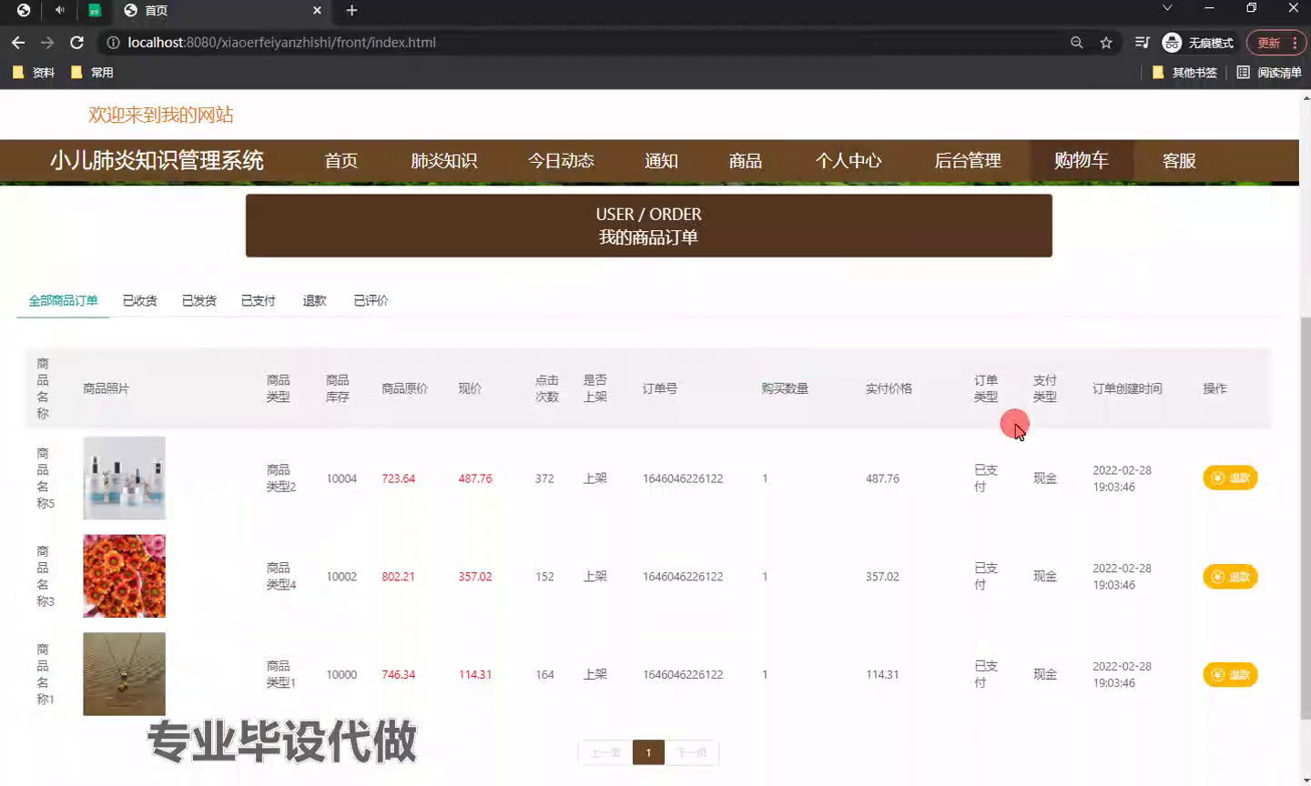Screen dimensions: 1311x786
Task: Open 后台管理 menu item
Action: click(968, 161)
